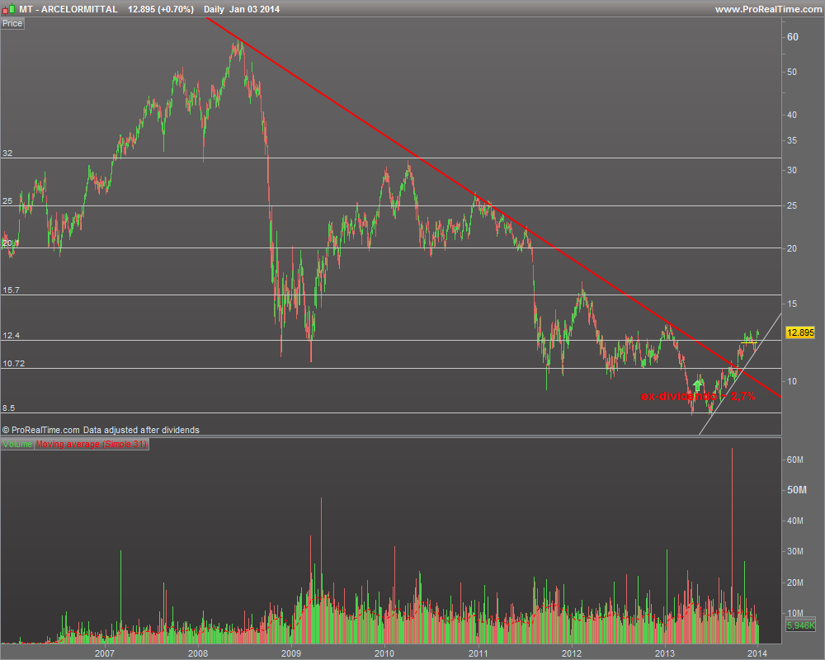The height and width of the screenshot is (660, 825).
Task: Click the Jan 03 2014 date in header
Action: [255, 9]
